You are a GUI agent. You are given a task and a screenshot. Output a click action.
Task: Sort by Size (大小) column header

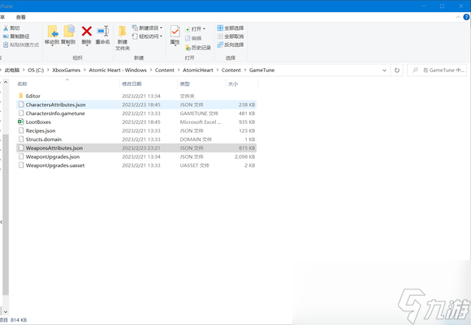pos(233,84)
